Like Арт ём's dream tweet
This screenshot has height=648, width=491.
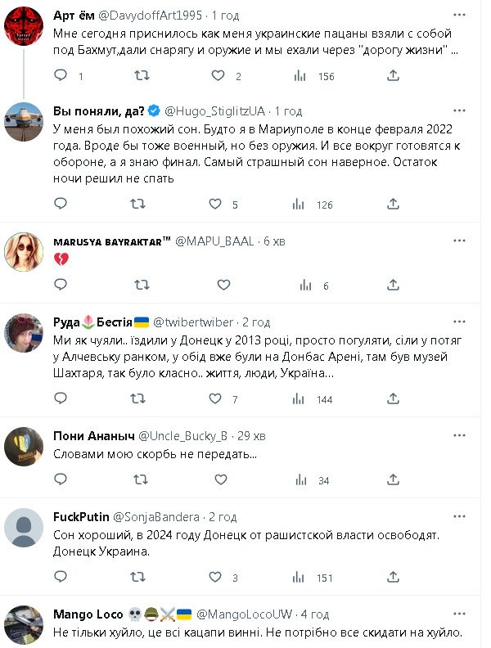click(218, 76)
